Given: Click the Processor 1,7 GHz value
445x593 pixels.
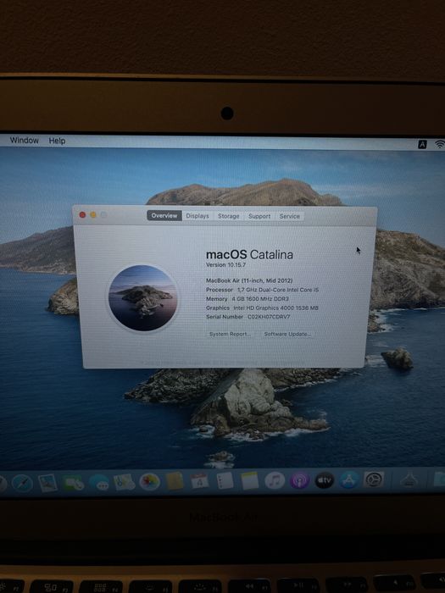Looking at the screenshot, I should tap(278, 290).
